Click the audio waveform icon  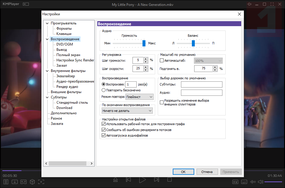point(253,182)
